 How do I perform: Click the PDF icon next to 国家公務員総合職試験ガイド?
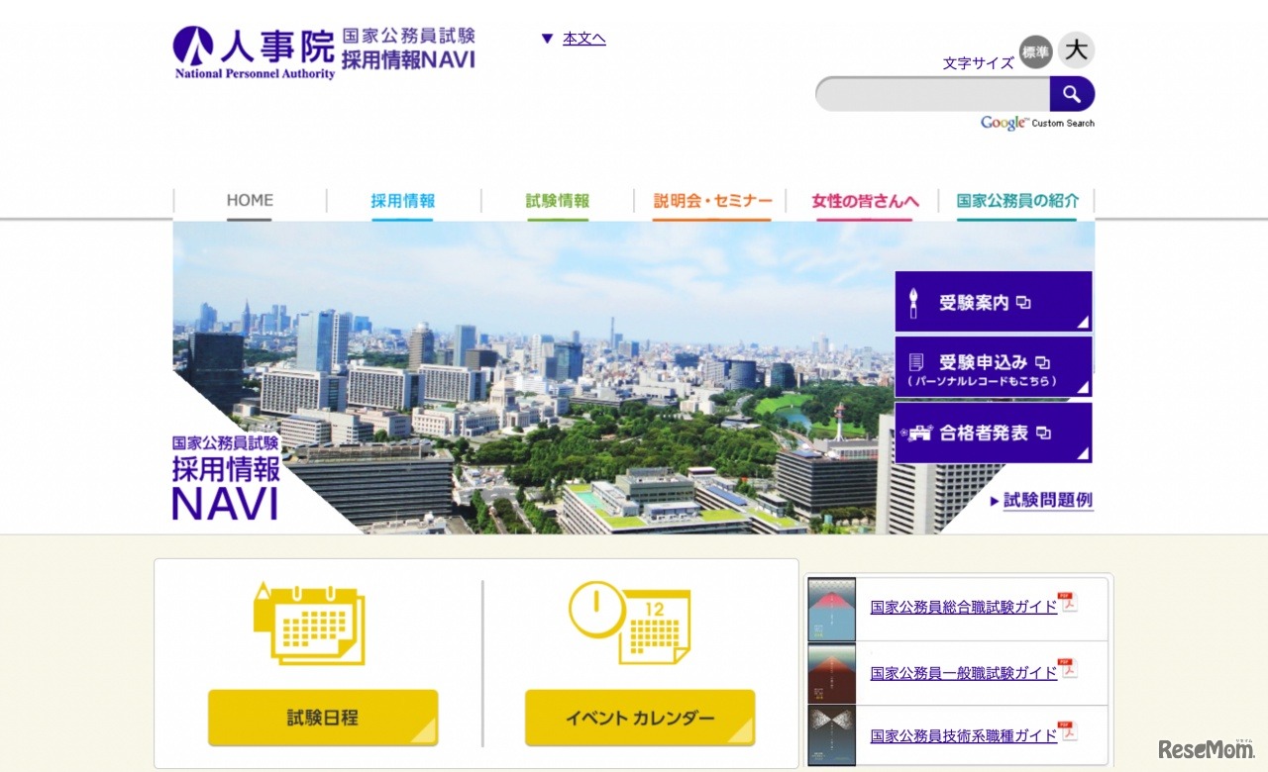[1070, 601]
